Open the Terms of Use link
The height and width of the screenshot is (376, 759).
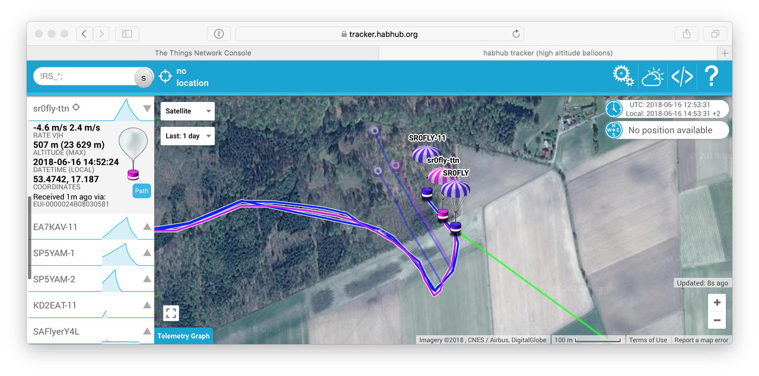pos(648,340)
